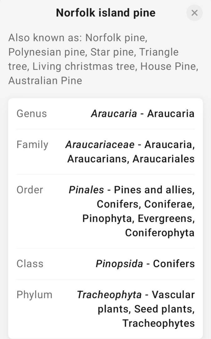
Task: Select the Phylum row label
Action: [x=34, y=294]
